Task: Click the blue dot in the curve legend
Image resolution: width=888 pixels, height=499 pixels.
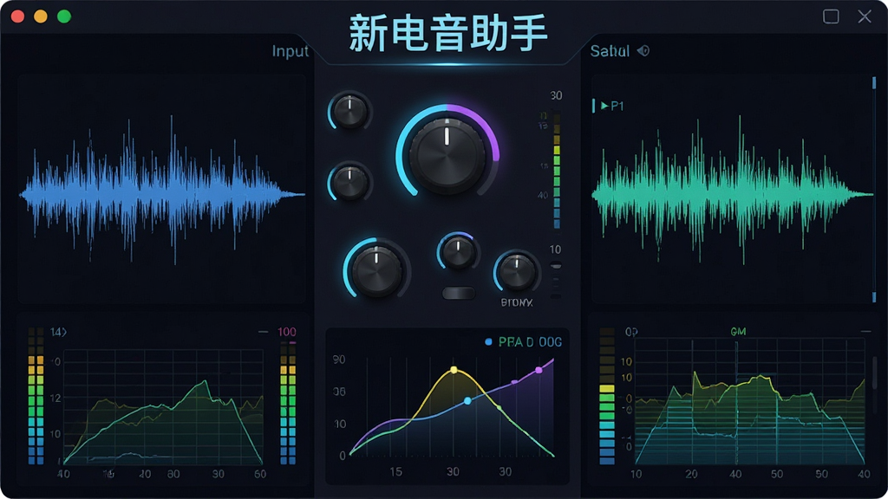Action: 488,341
